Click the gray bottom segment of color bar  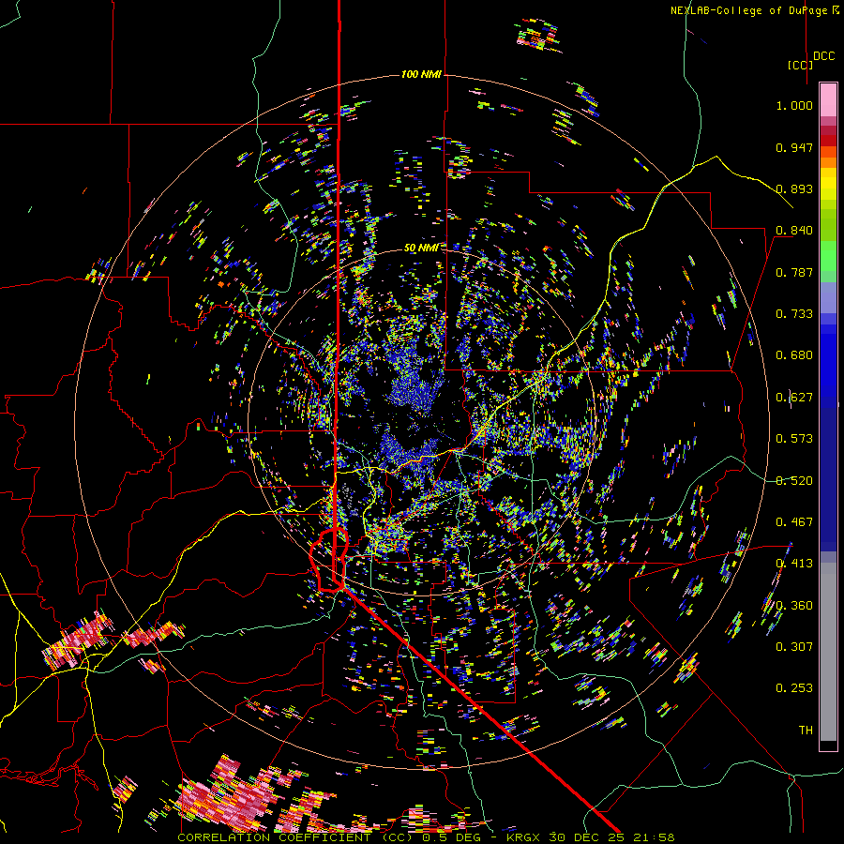point(828,652)
